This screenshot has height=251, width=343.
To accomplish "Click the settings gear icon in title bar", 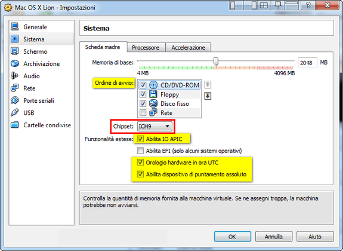I will tap(8, 7).
